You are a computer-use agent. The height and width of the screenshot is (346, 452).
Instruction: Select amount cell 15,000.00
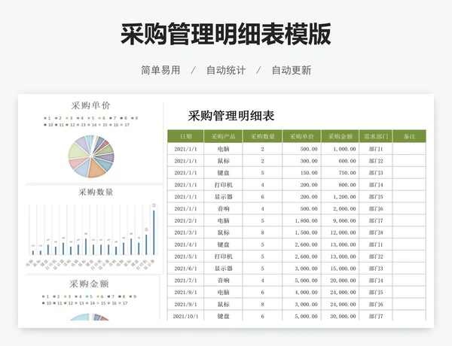[341, 269]
